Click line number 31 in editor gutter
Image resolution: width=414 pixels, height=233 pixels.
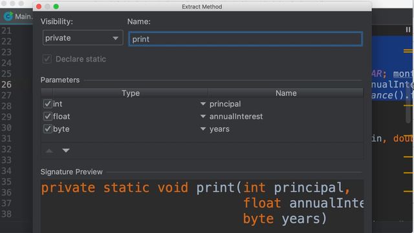(x=6, y=139)
